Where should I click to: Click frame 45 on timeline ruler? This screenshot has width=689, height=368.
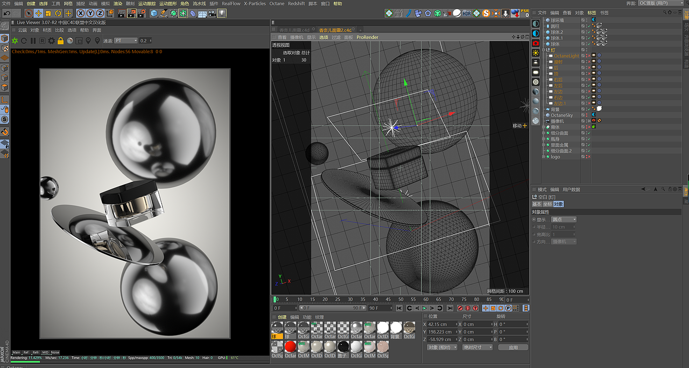[388, 299]
